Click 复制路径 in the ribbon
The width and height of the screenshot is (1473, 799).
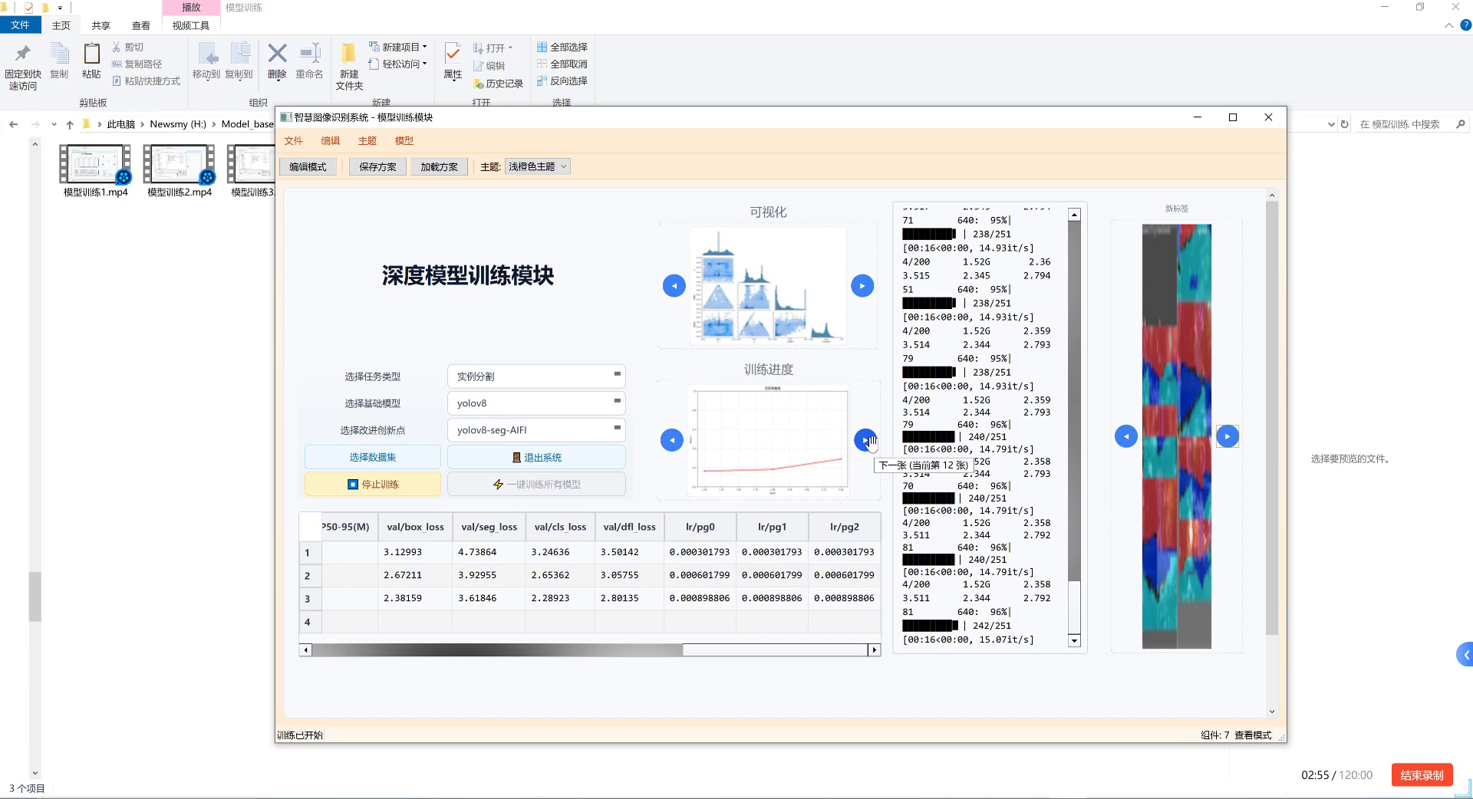[137, 64]
